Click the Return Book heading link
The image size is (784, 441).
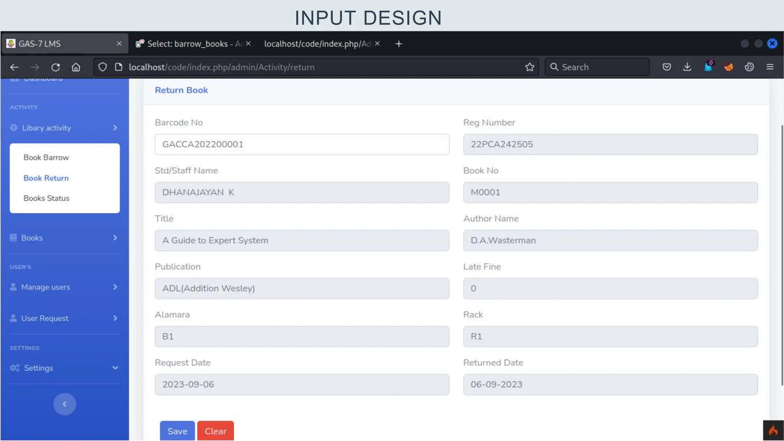click(x=181, y=90)
